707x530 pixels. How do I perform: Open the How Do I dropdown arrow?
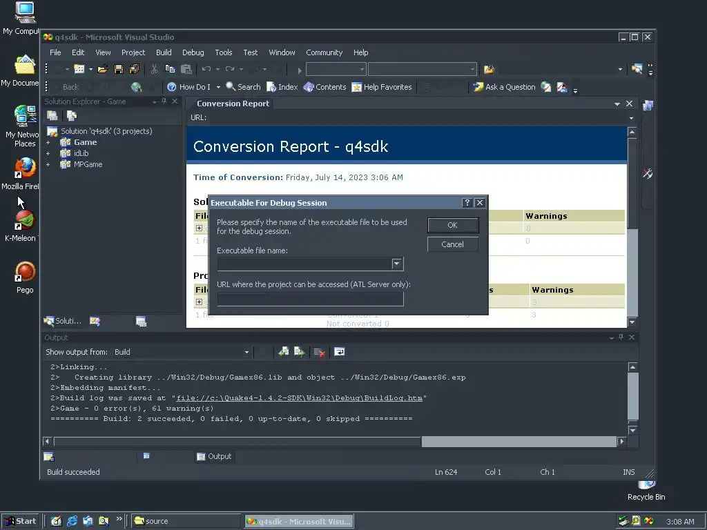point(218,87)
